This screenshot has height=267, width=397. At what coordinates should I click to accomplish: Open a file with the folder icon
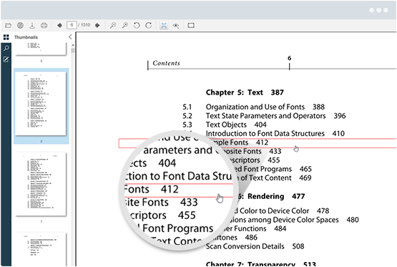[x=8, y=25]
